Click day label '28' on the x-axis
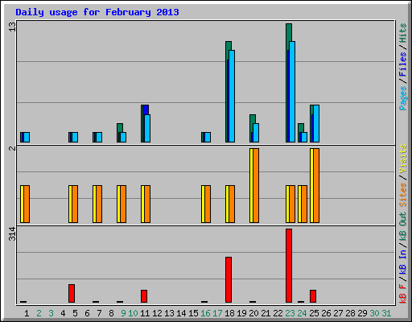This screenshot has height=322, width=412. coord(350,313)
